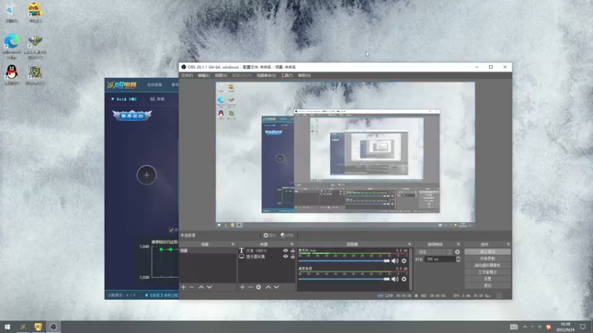Pop out the Controls dock panel
Image resolution: width=593 pixels, height=333 pixels.
point(508,244)
